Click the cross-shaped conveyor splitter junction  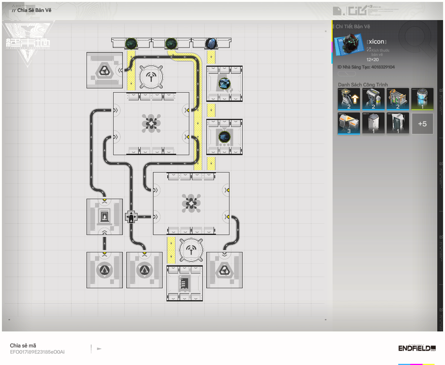tap(131, 217)
